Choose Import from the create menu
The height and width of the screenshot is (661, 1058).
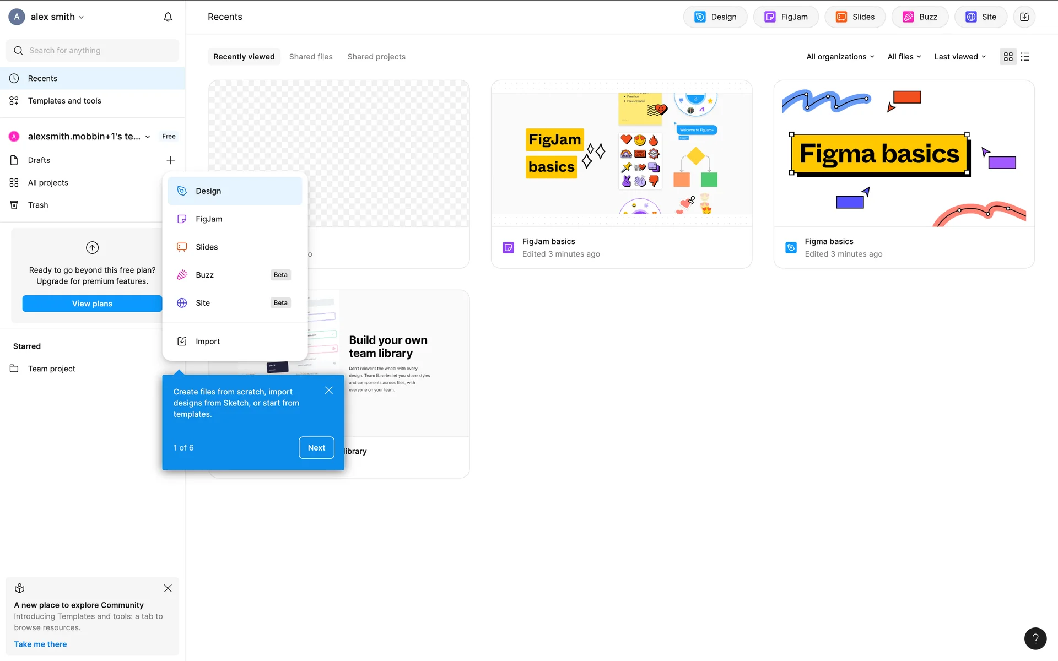(x=208, y=342)
